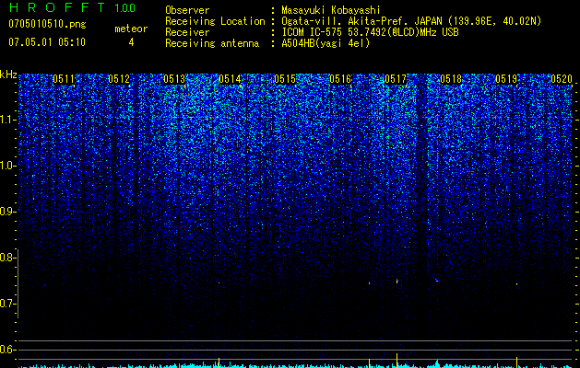
Task: Click the 0.7 frequency axis label
Action: pos(6,304)
